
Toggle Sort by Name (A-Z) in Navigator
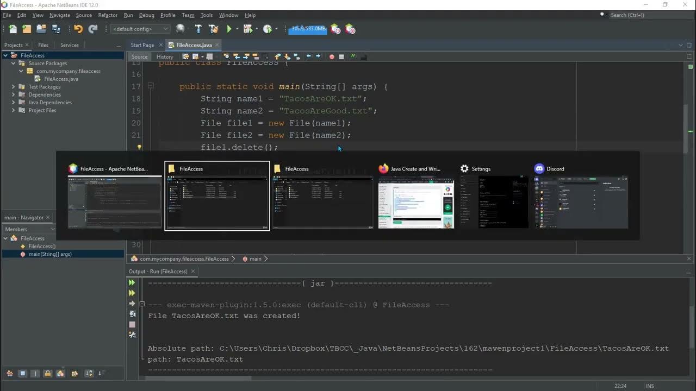(89, 373)
